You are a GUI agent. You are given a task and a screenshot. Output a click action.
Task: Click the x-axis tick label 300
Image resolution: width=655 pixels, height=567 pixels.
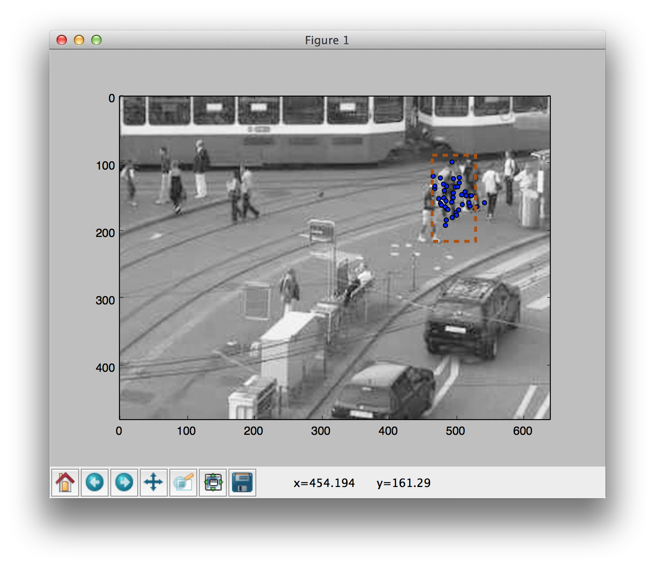click(321, 431)
